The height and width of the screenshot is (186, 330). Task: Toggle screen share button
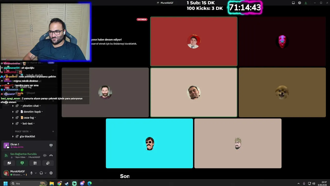[22, 163]
